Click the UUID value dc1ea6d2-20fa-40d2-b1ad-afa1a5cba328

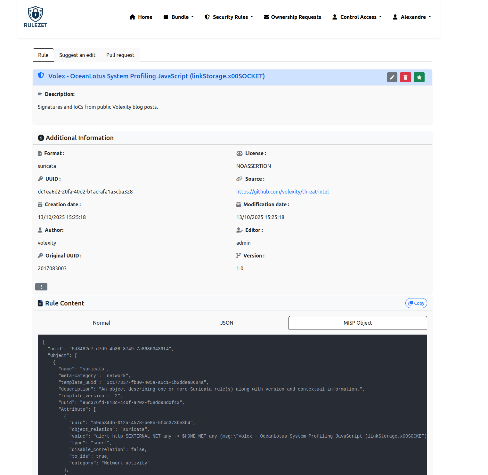(85, 192)
